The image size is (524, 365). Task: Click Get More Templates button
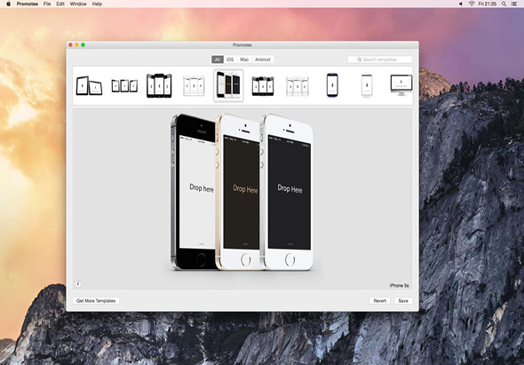tap(96, 301)
